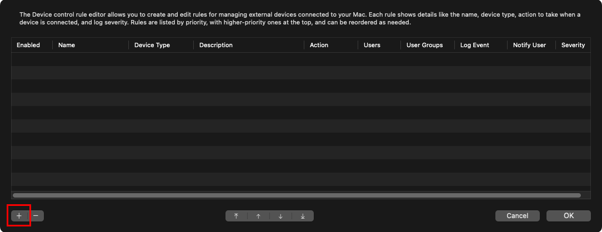This screenshot has height=232, width=602.
Task: Sort by the Action column
Action: [x=319, y=45]
